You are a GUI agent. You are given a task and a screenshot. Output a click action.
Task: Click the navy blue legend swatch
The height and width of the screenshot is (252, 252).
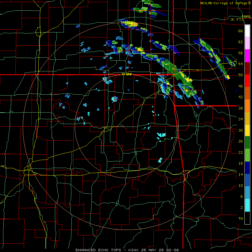point(247,168)
